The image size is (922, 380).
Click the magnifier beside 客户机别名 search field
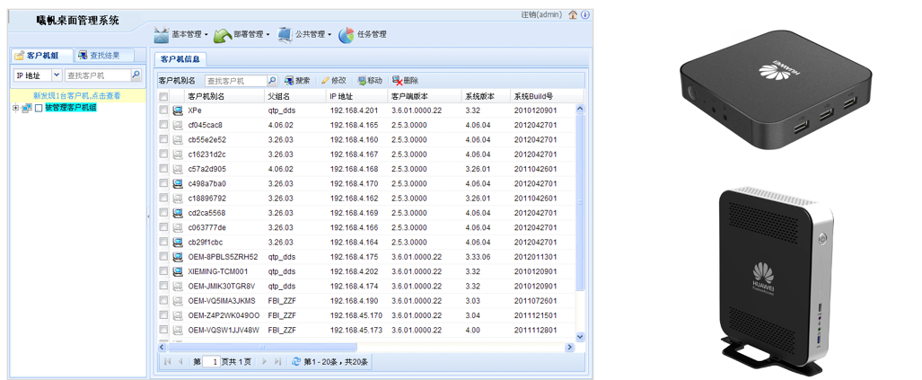coord(272,81)
